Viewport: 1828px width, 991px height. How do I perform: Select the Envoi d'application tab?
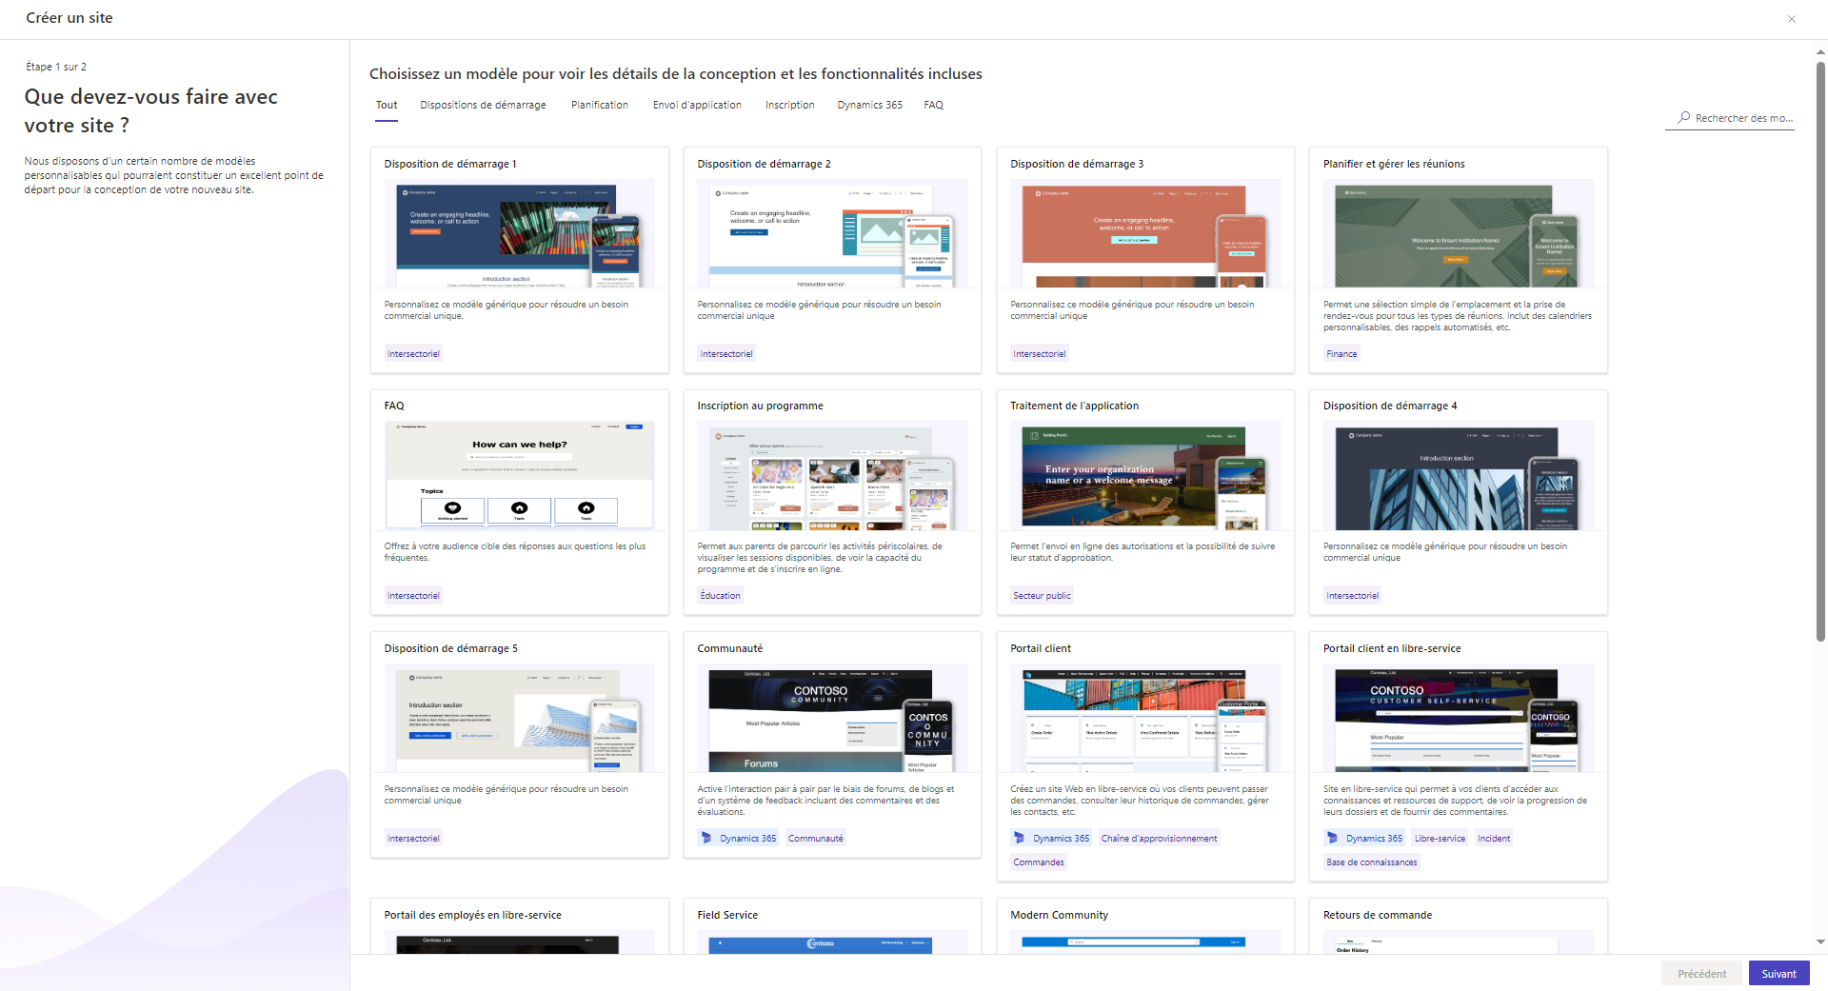point(697,105)
